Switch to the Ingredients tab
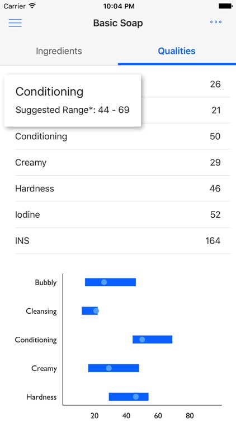The height and width of the screenshot is (421, 236). 59,51
